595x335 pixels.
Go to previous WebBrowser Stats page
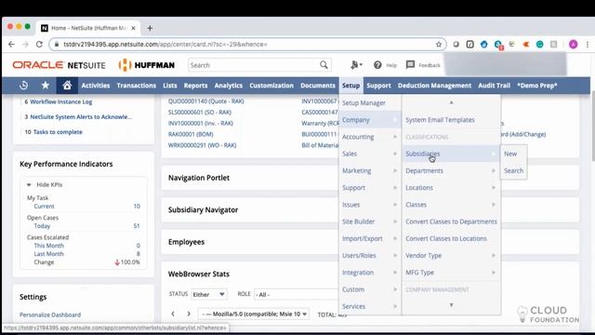coord(173,314)
